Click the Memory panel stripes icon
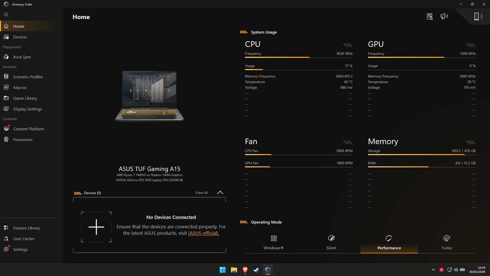Viewport: 490px width, 276px height. [470, 143]
